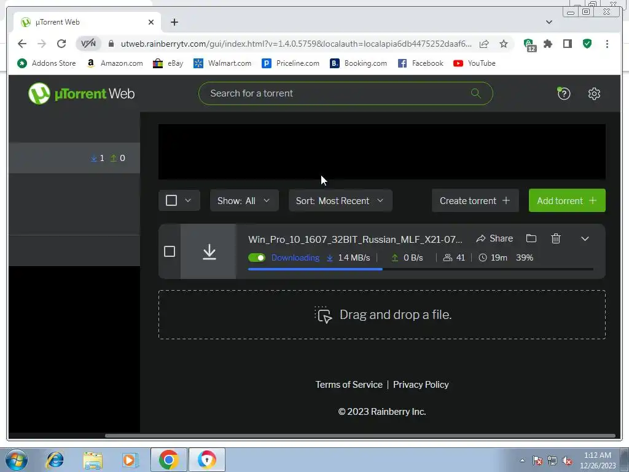Open the tab search chevron

[x=549, y=22]
